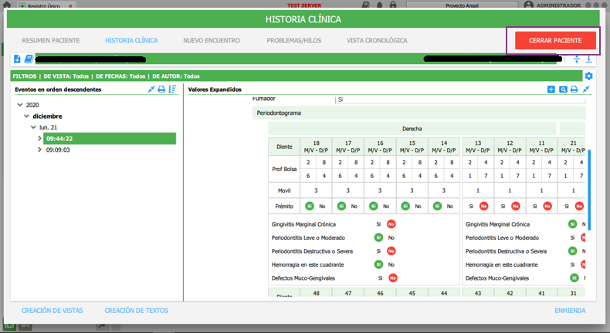Select Si for Hemorragia en este cuadrante, teeth 18-14
Screen dimensions: 610x333
(378, 264)
